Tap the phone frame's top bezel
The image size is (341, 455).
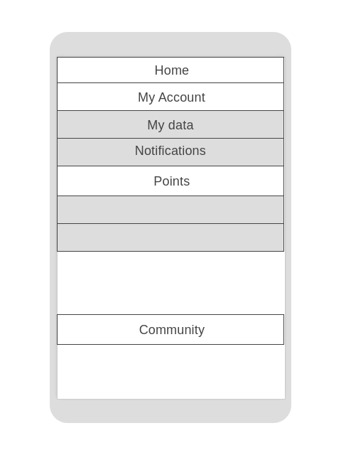(170, 44)
